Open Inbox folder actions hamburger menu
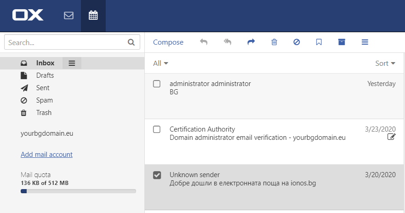Screen dimensions: 405x213 pyautogui.click(x=72, y=63)
